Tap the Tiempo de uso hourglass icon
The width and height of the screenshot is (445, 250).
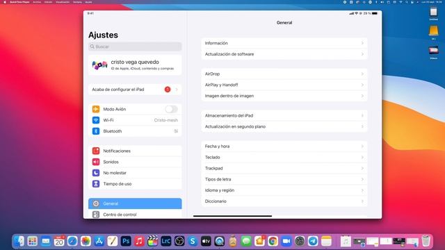(x=96, y=184)
